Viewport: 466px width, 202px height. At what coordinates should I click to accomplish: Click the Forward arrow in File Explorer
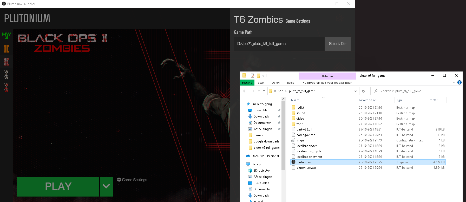tap(252, 91)
